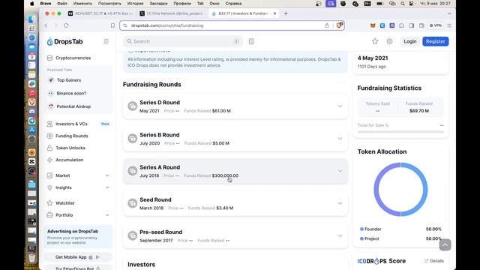Open Binance soon? featured tab

[x=71, y=93]
